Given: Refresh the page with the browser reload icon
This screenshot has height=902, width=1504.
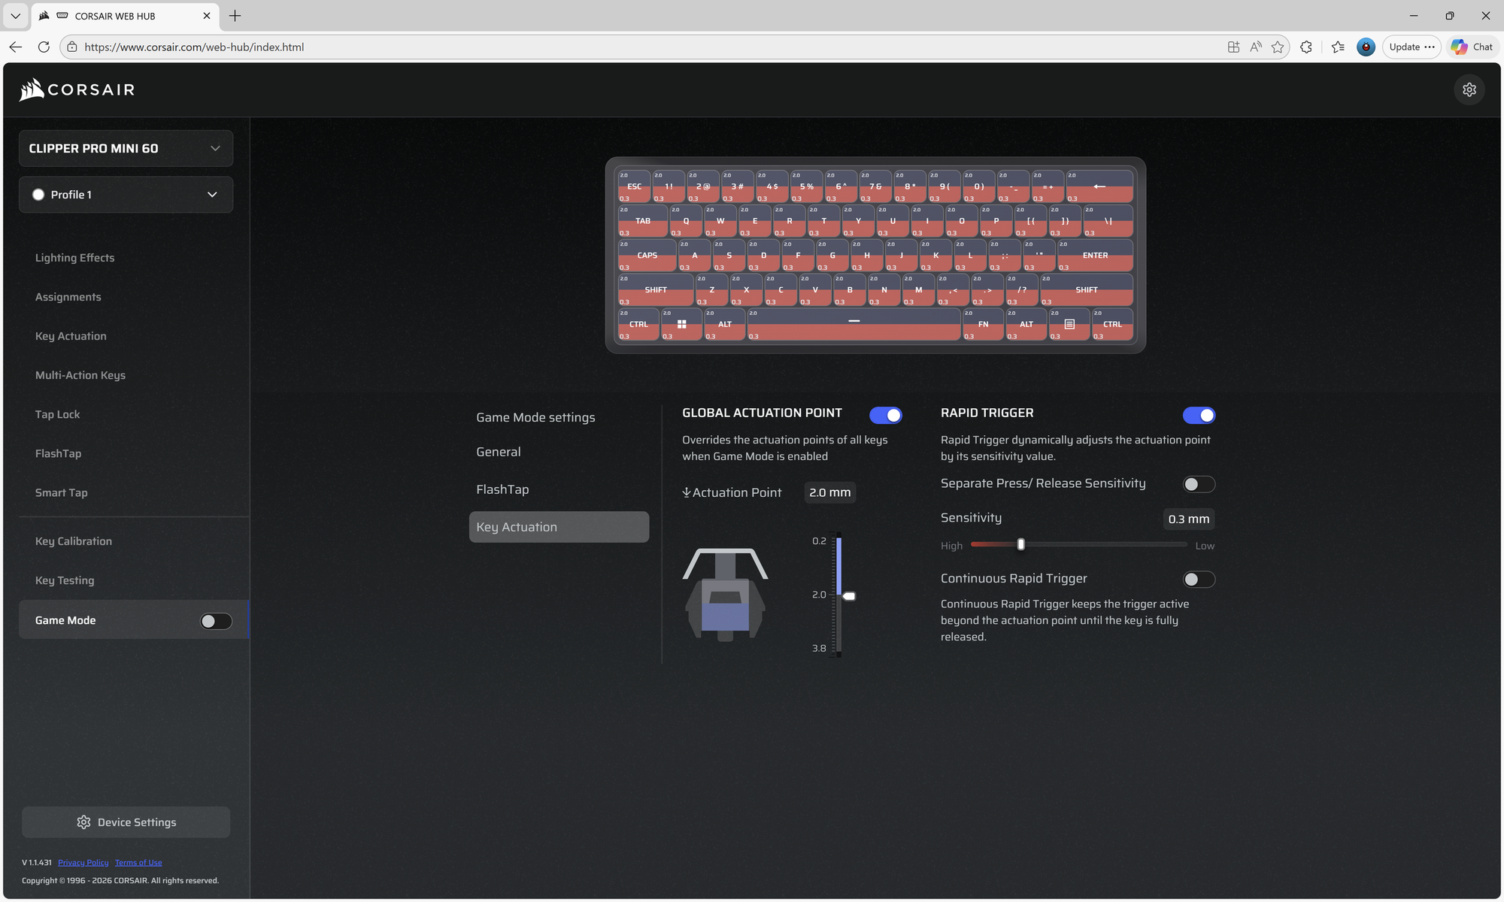Looking at the screenshot, I should pos(44,47).
